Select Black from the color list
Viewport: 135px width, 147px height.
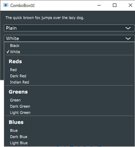(69, 46)
